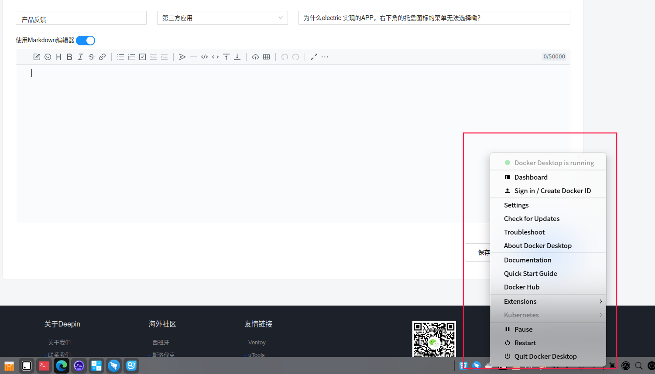655x374 pixels.
Task: Open Dashboard from Docker tray menu
Action: point(548,177)
